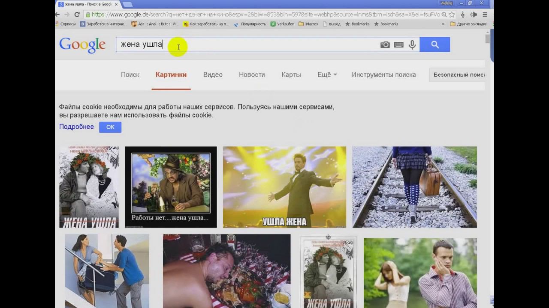Switch to the Видео tab

click(x=213, y=74)
